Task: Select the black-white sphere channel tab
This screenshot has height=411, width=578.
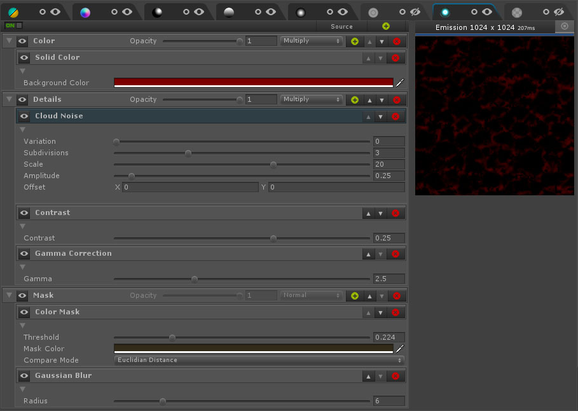Action: [157, 12]
